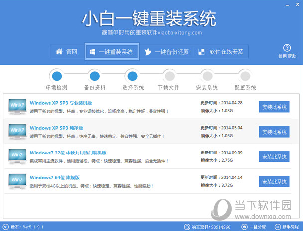Screen dimensions: 303x231
Task: Click 使用帮助 label text
Action: pos(287,56)
